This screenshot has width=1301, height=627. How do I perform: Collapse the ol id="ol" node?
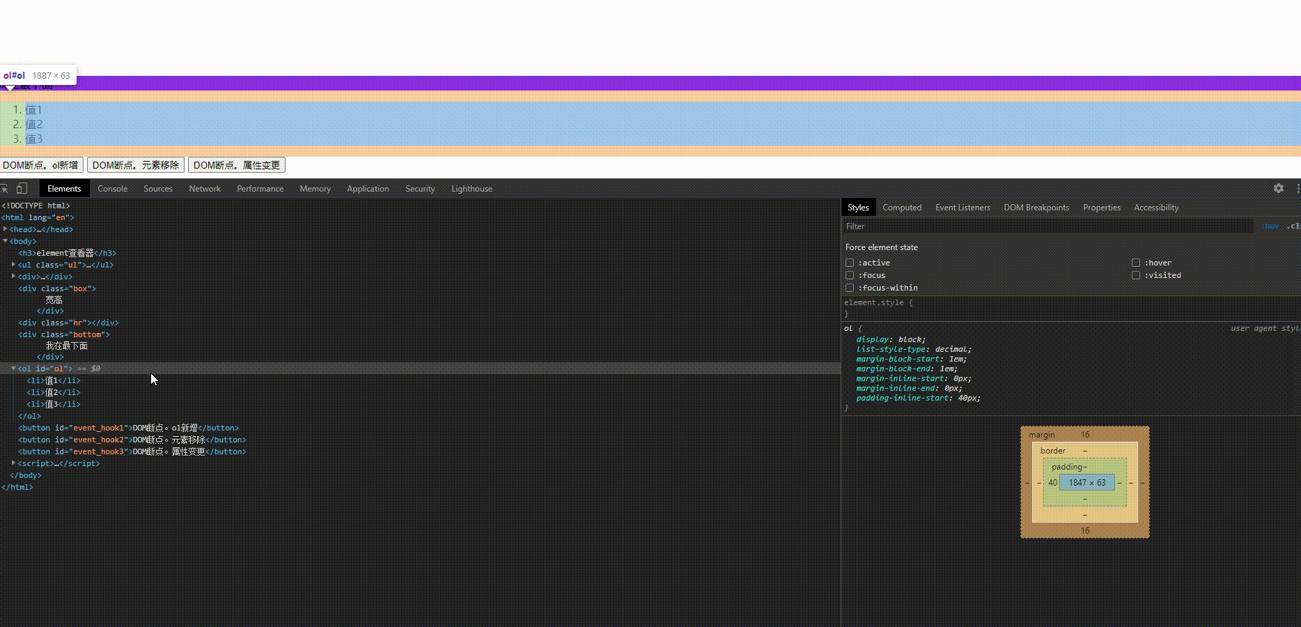(13, 368)
